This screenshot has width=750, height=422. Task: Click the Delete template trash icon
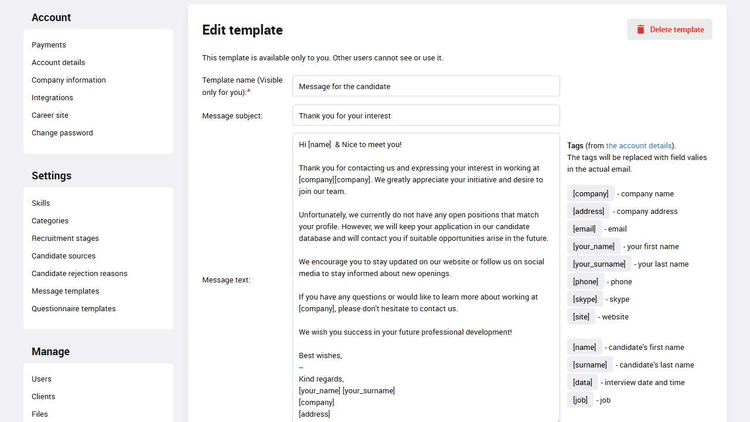tap(641, 29)
